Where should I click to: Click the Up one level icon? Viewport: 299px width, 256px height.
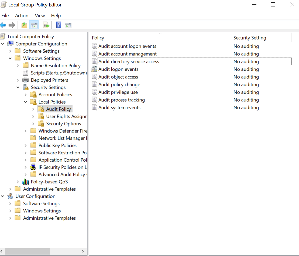click(24, 25)
